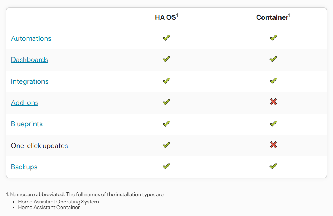Click the Home Assistant Operating System footnote
333x216 pixels.
[x=58, y=202]
